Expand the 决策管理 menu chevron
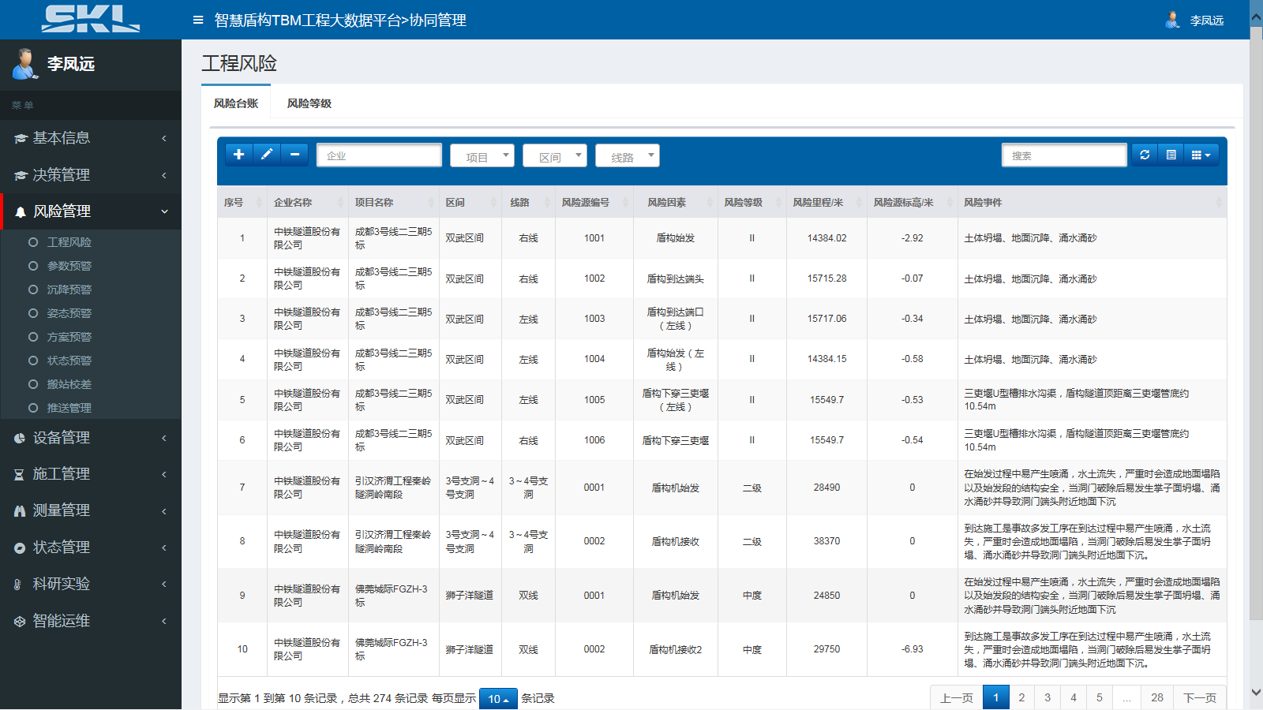The image size is (1263, 710). [164, 175]
